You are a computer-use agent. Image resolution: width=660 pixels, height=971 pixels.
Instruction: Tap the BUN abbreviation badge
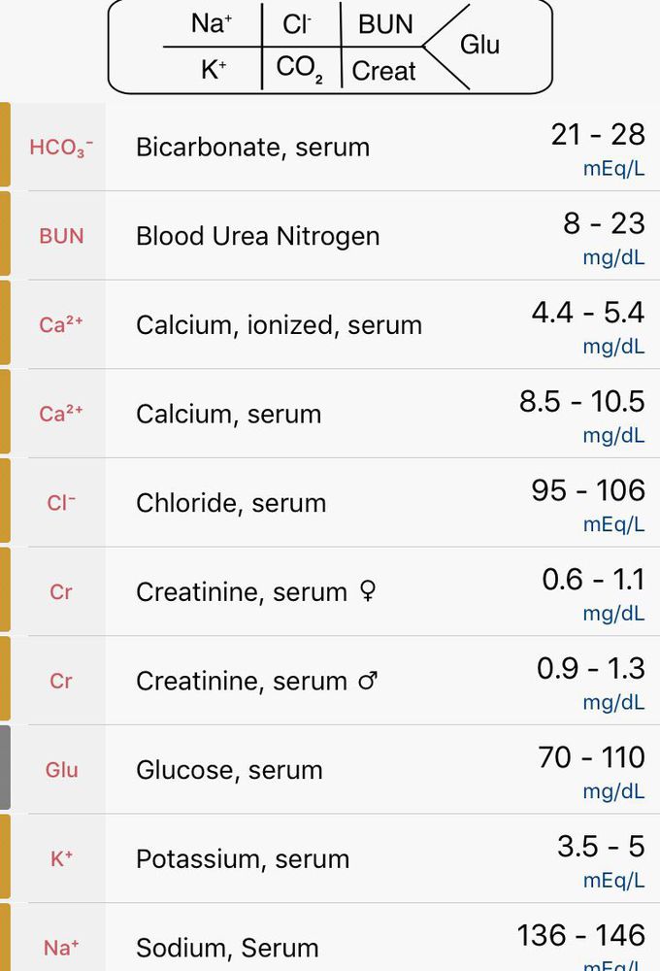tap(60, 236)
